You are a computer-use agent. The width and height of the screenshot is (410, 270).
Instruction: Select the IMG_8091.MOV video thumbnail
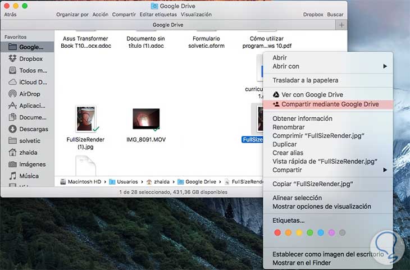pyautogui.click(x=146, y=118)
